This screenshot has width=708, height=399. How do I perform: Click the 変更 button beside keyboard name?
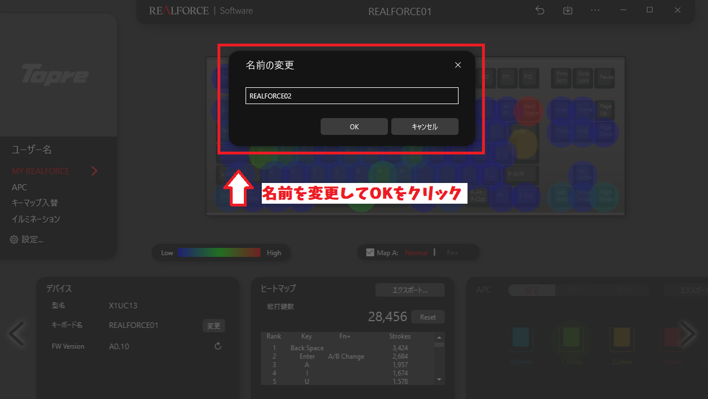pyautogui.click(x=214, y=326)
